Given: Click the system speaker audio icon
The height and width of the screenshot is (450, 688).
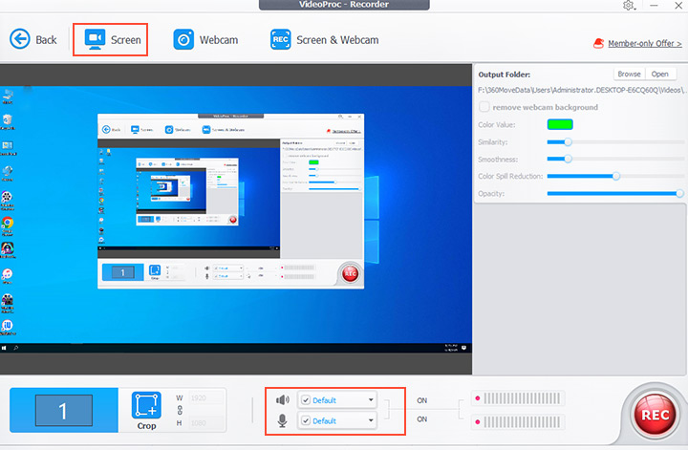Looking at the screenshot, I should coord(283,400).
